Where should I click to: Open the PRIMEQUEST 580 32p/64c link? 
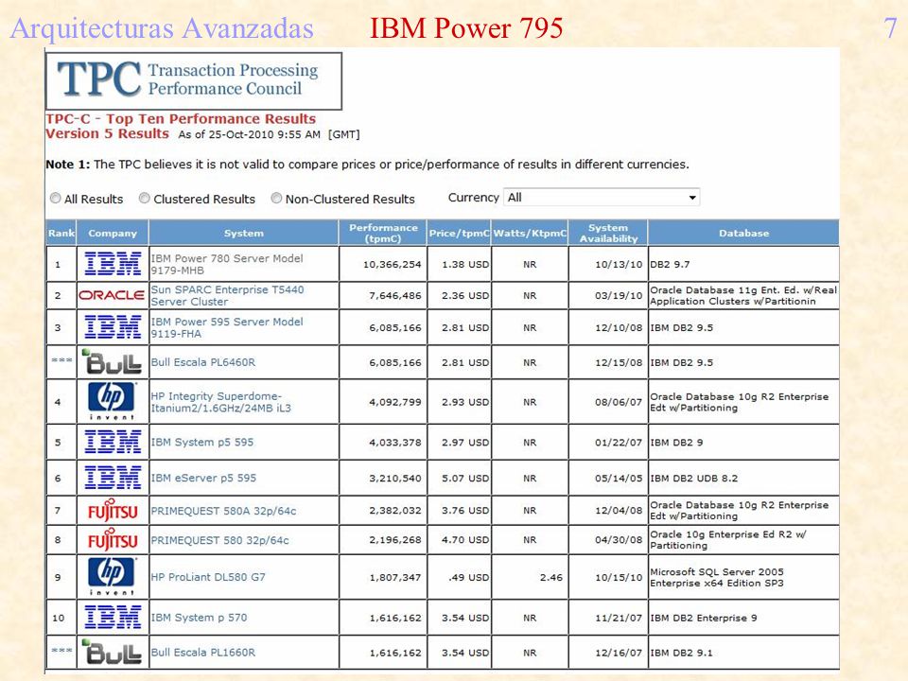220,540
